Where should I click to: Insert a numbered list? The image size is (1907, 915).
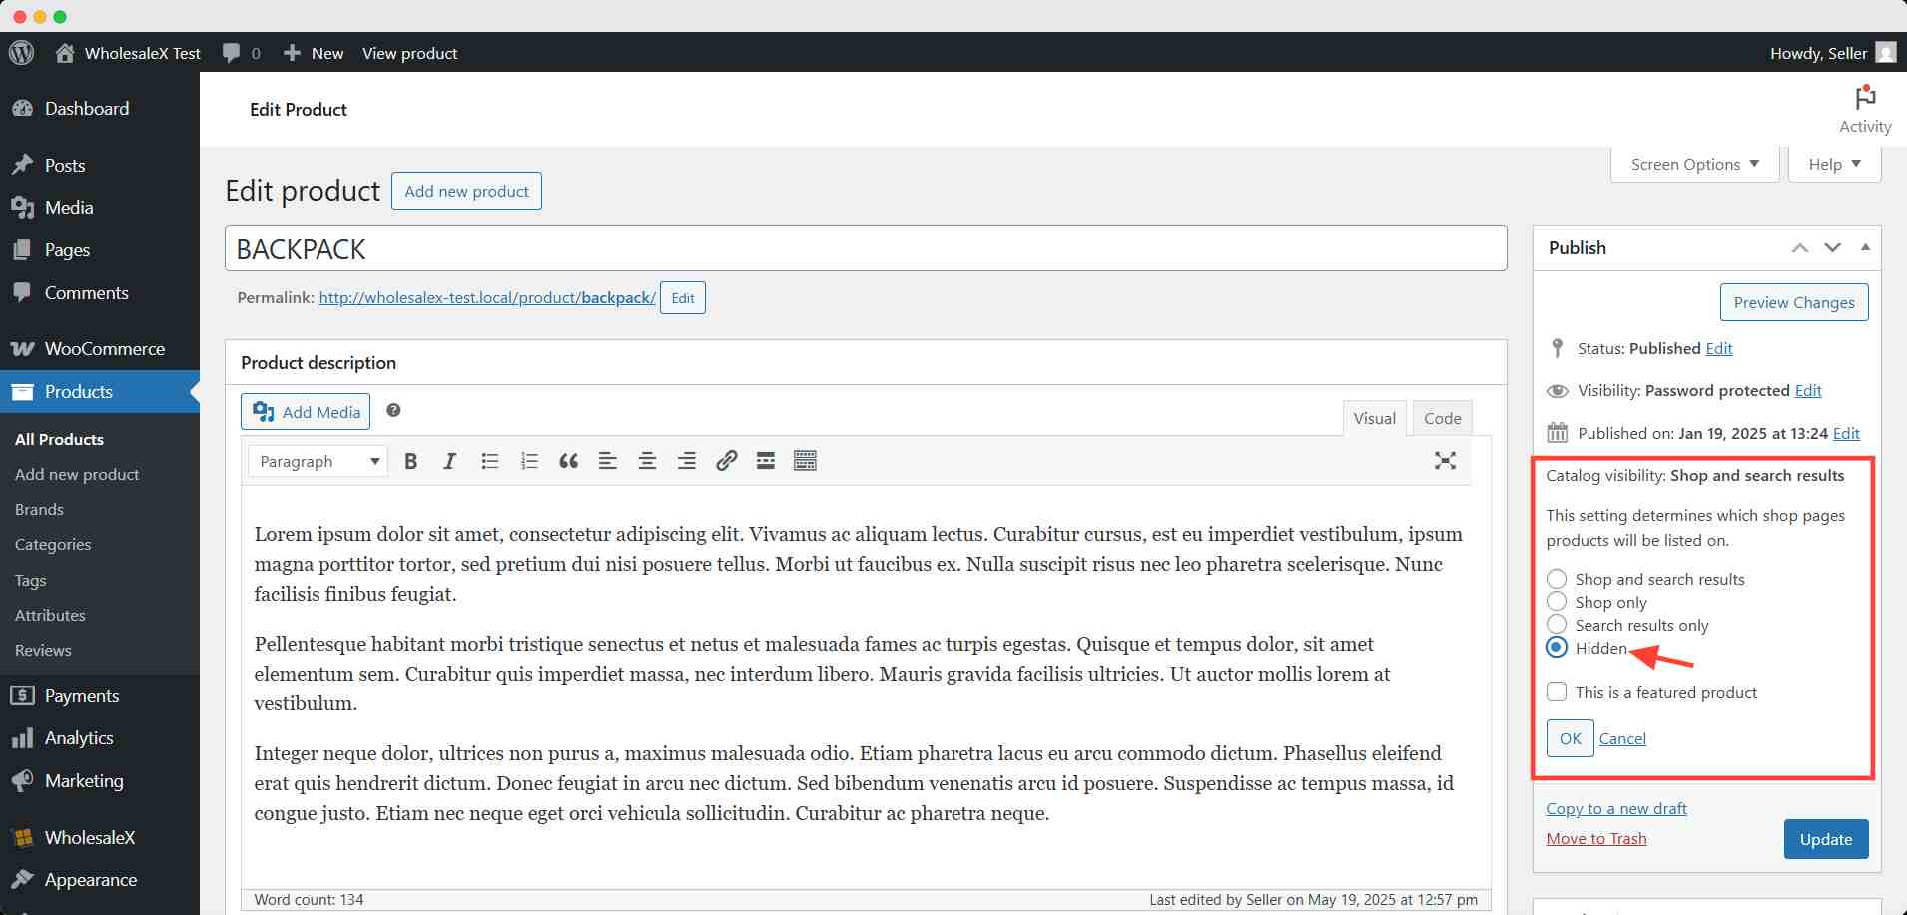point(529,461)
